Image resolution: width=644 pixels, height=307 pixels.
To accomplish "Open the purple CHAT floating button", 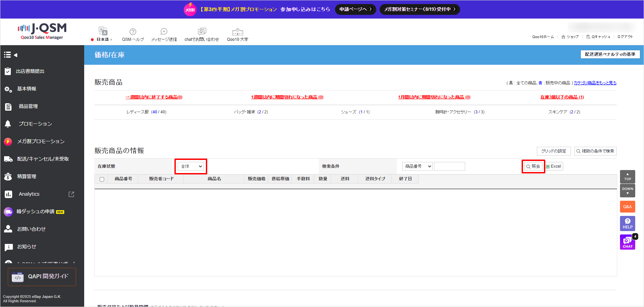I will point(627,242).
